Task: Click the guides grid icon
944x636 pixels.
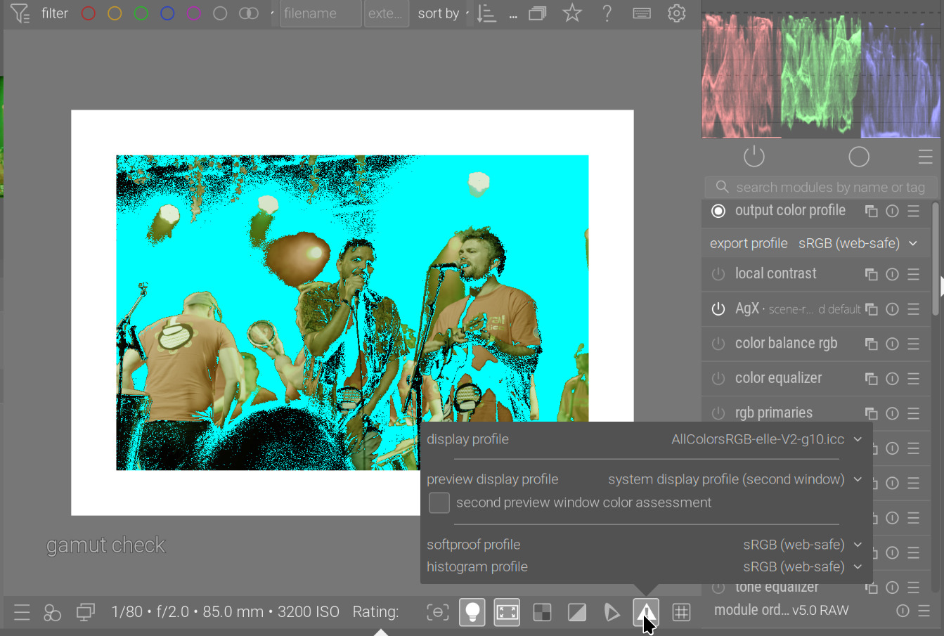Action: tap(681, 612)
